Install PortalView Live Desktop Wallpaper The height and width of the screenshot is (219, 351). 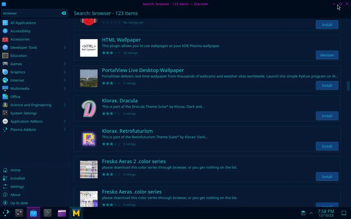[x=327, y=85]
